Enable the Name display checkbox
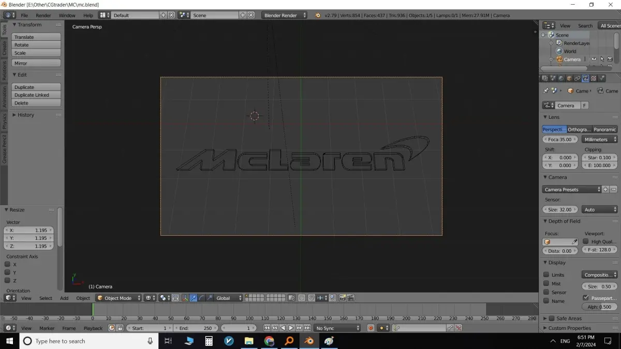The height and width of the screenshot is (349, 621). (x=546, y=301)
